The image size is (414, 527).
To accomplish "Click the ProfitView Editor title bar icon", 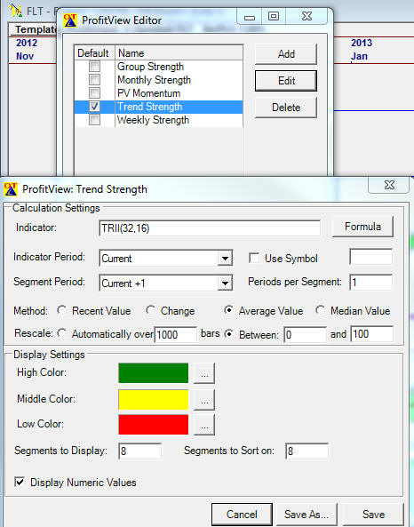I will 70,20.
